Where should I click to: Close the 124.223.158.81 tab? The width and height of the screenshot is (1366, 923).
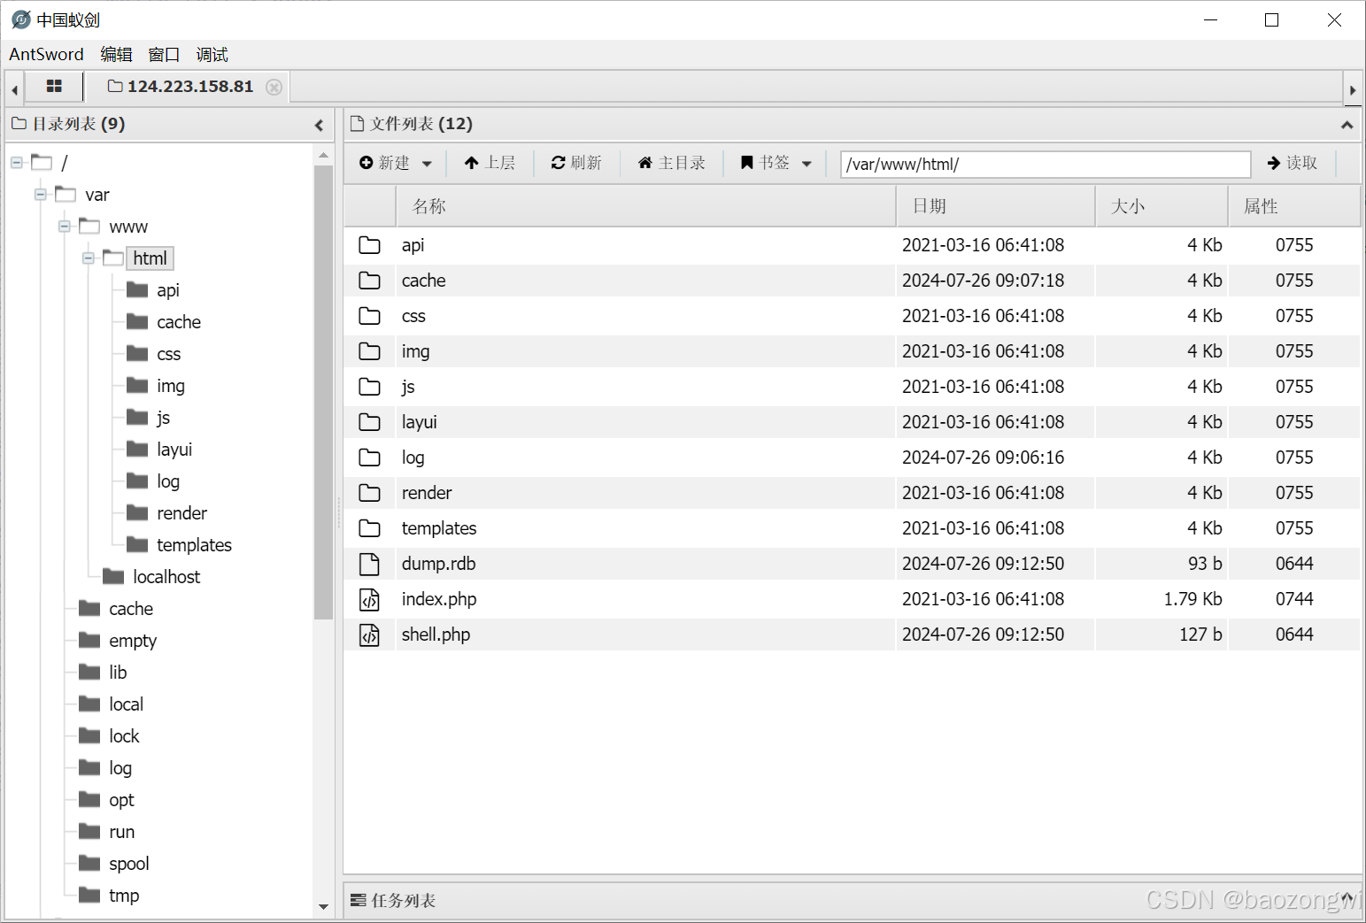[274, 87]
